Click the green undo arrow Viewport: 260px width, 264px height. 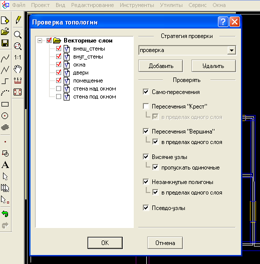[x=5, y=214]
